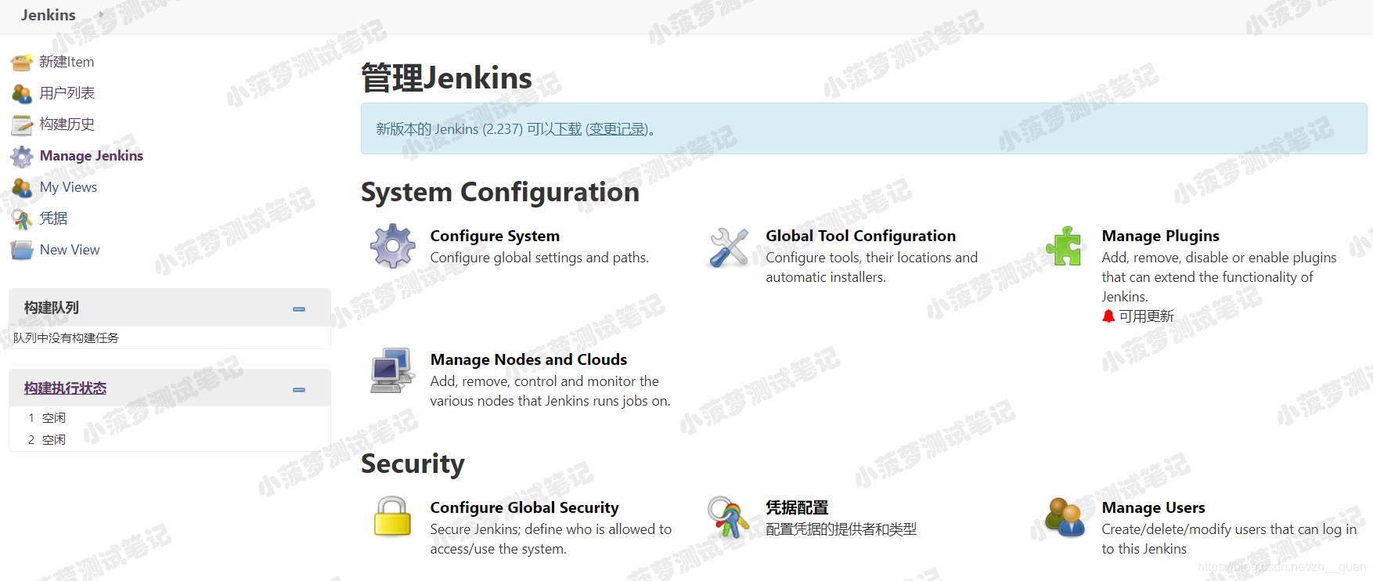Open the Global Tool Configuration title link
The image size is (1373, 581).
(860, 236)
